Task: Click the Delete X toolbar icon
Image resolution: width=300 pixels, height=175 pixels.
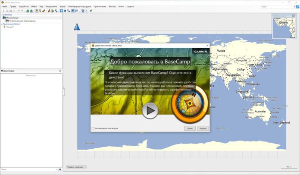Action: coord(14,11)
